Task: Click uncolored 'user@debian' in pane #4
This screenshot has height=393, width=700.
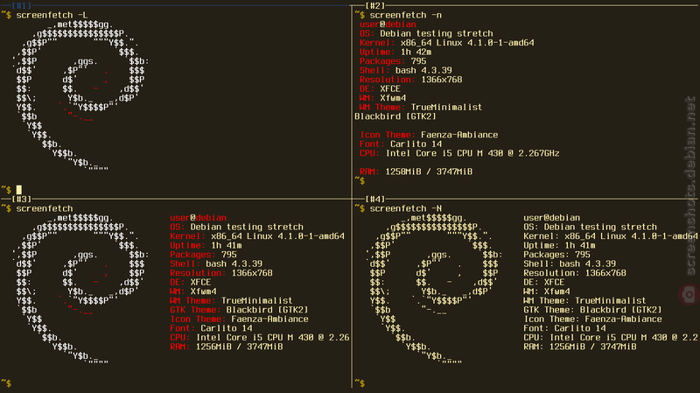Action: tap(552, 217)
